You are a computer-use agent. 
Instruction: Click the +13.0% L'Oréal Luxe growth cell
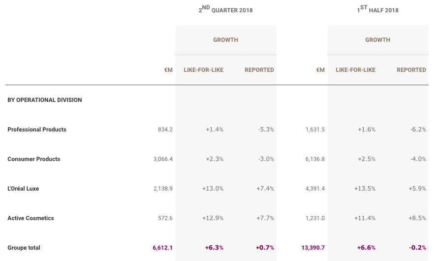point(213,189)
